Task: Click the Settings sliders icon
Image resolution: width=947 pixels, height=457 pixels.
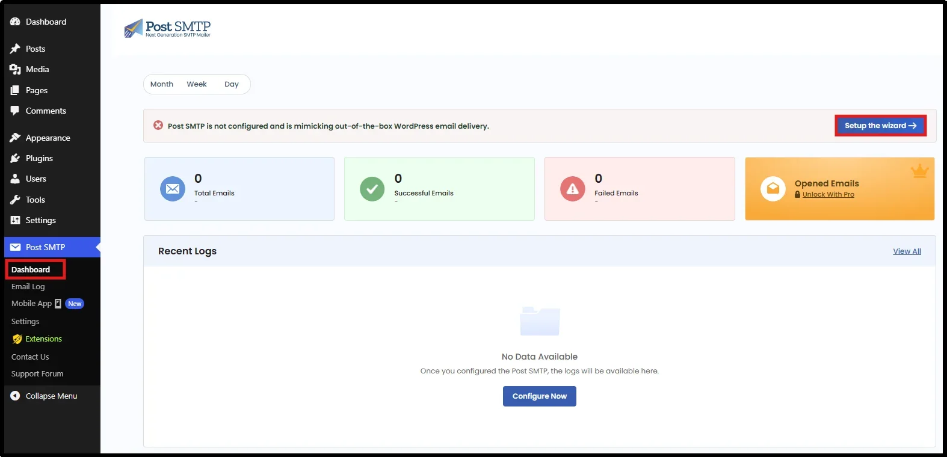Action: coord(15,220)
